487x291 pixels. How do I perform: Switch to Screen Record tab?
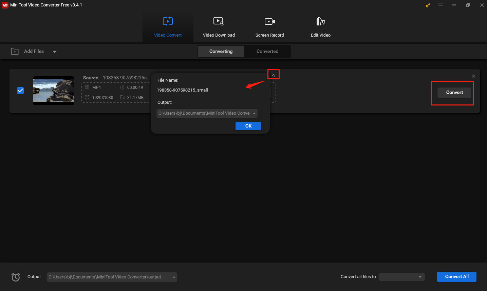pos(270,27)
